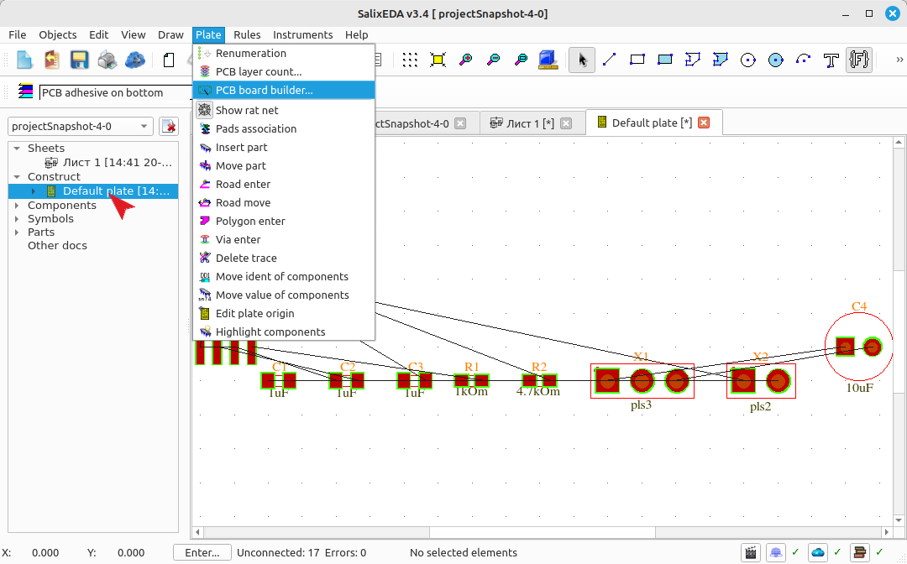Select the filled circle tool
This screenshot has height=564, width=907.
[x=776, y=60]
